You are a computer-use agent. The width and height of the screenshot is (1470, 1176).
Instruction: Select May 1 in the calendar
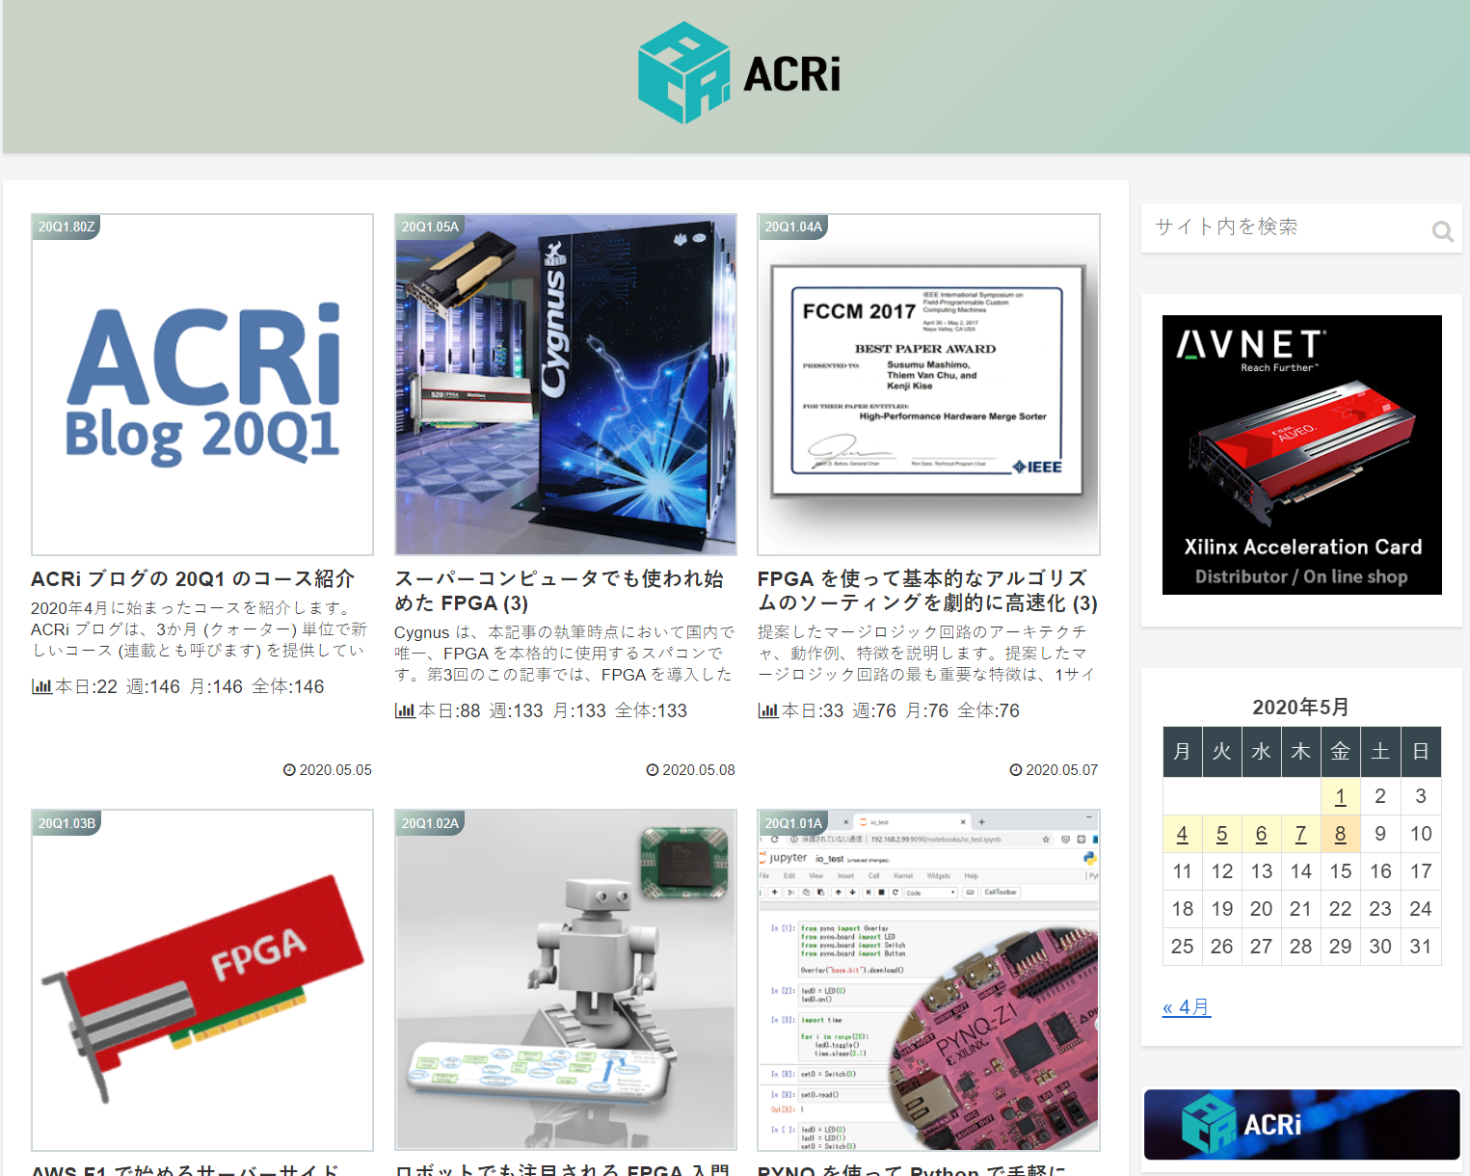(x=1340, y=796)
